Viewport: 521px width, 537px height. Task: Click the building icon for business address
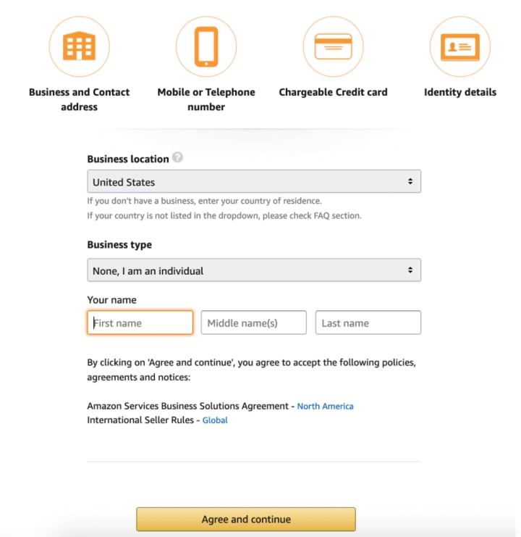click(x=80, y=46)
